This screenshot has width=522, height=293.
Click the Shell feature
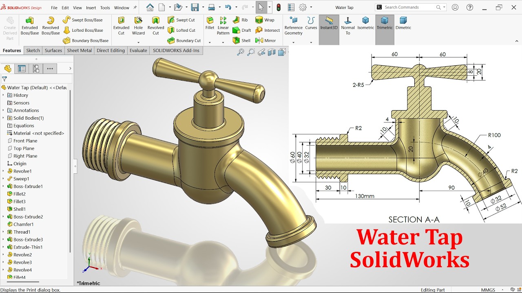pyautogui.click(x=241, y=41)
